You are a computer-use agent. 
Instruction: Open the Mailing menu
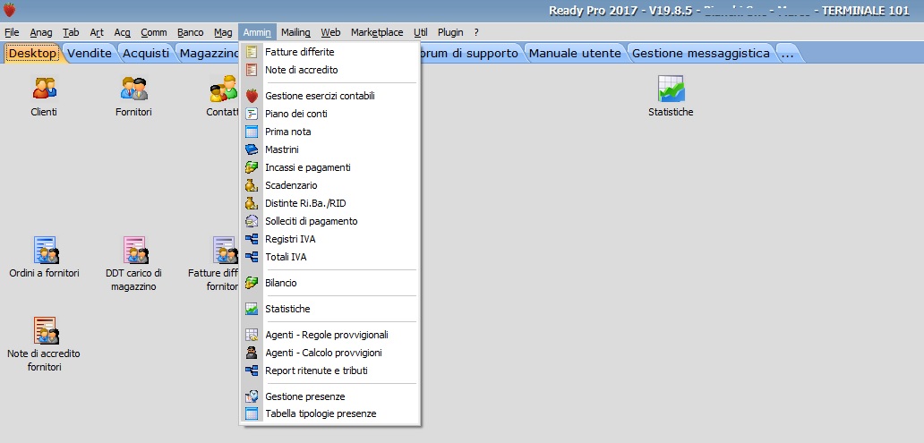click(x=295, y=32)
